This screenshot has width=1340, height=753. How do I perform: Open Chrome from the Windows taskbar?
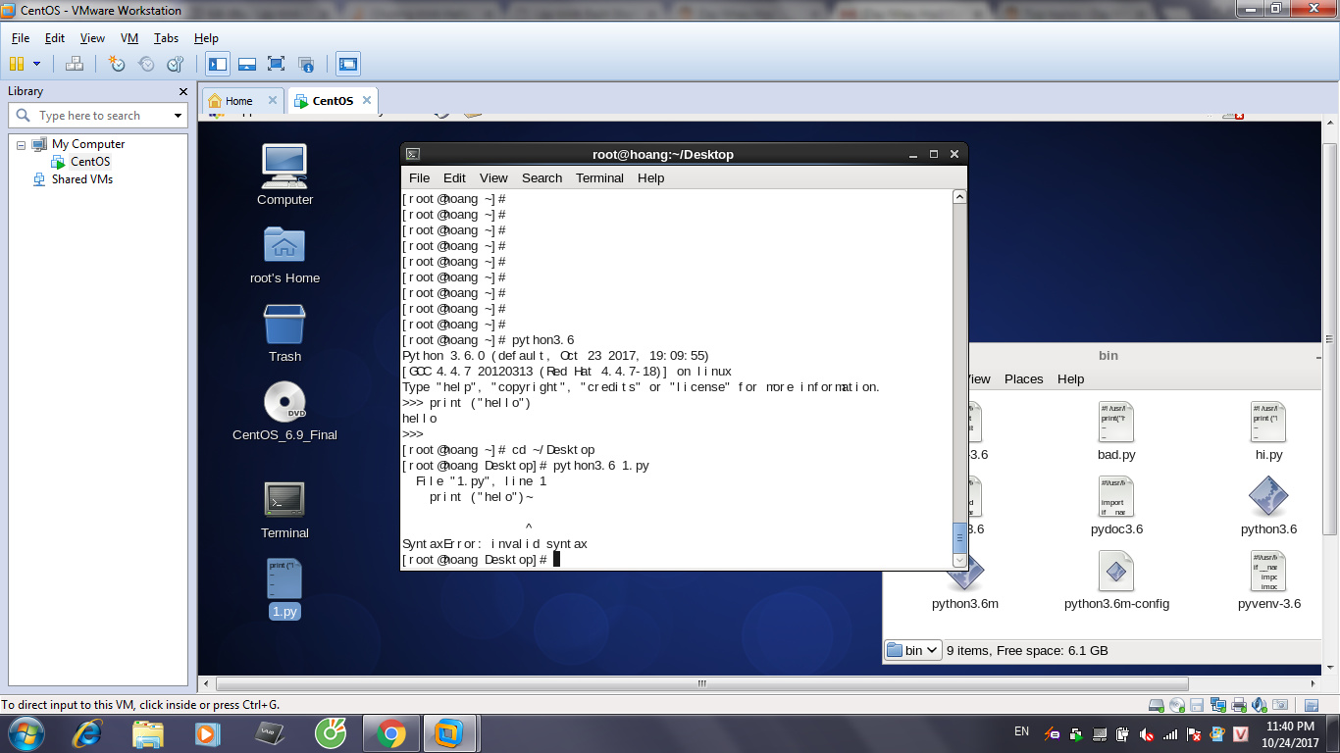(x=390, y=733)
